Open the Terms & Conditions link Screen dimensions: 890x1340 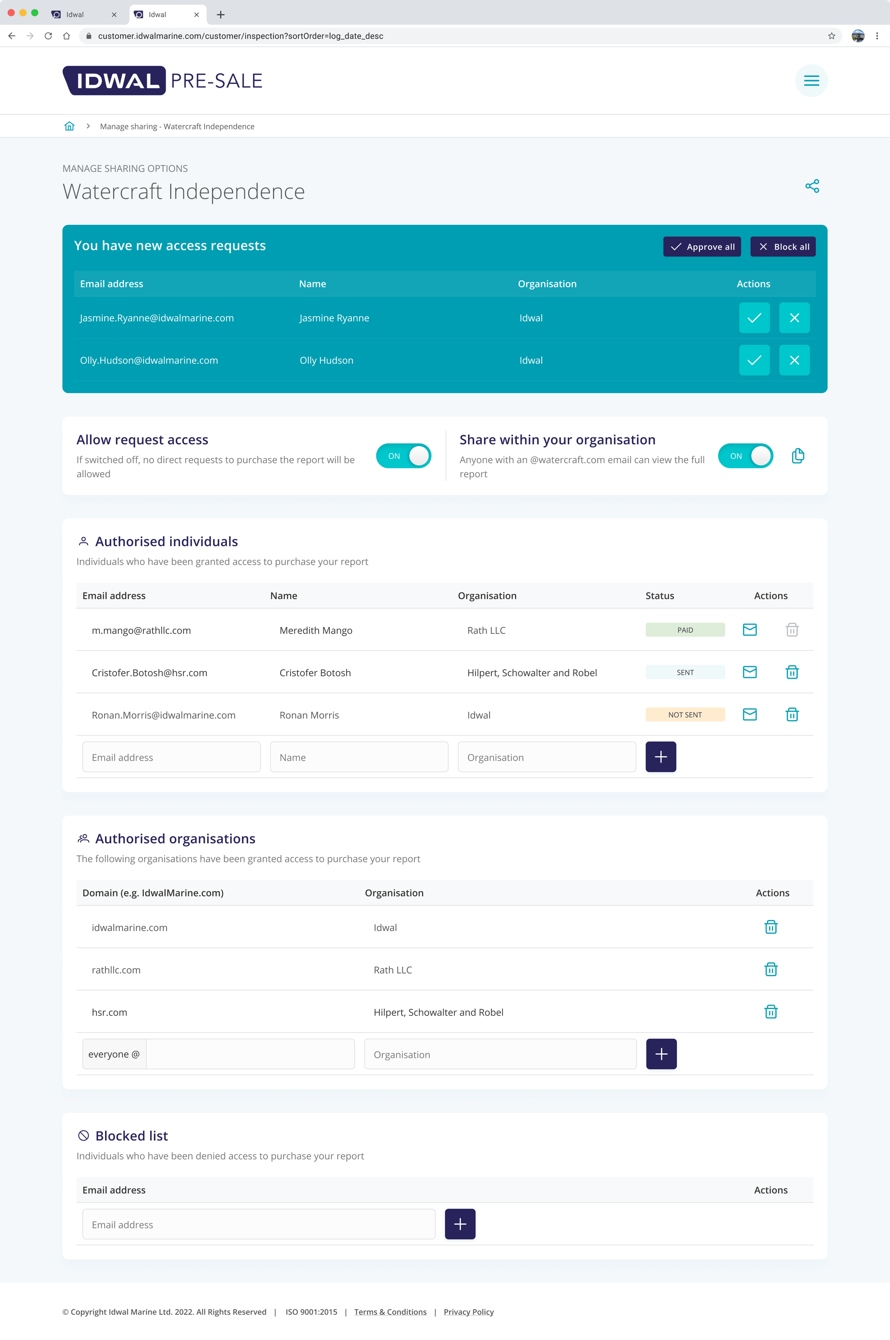point(390,1312)
